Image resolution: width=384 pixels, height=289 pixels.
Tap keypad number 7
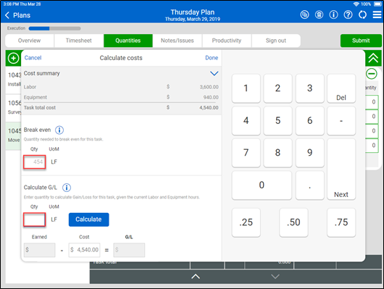(246, 153)
